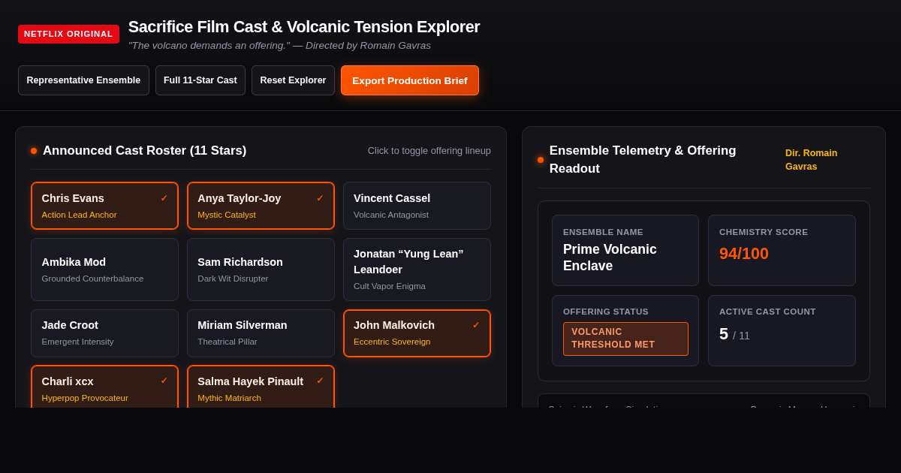Click the Representative Ensemble button

[x=83, y=80]
